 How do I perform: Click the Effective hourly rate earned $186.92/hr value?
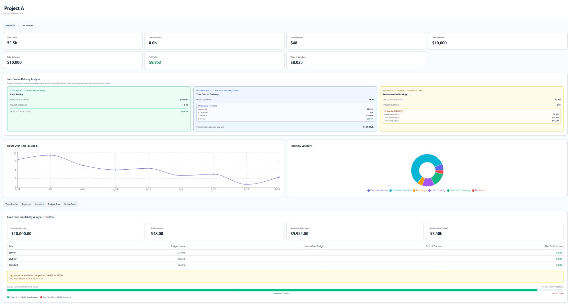(368, 127)
